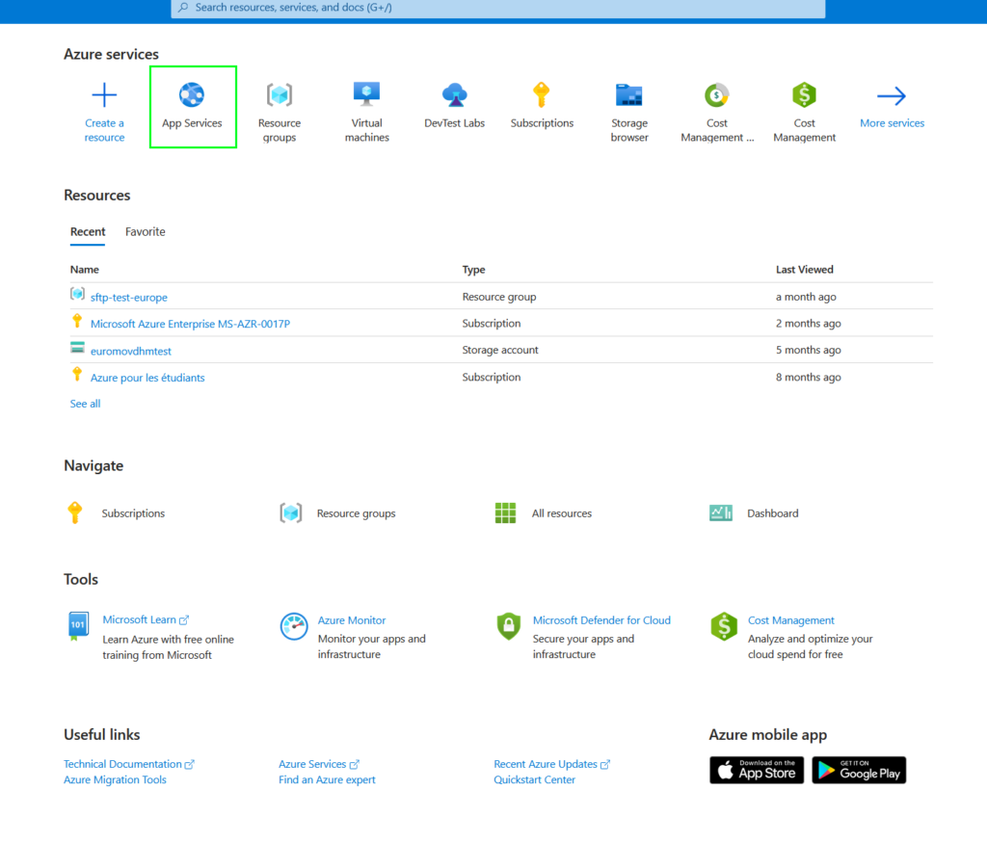Click See all recent resources
987x842 pixels.
(85, 404)
